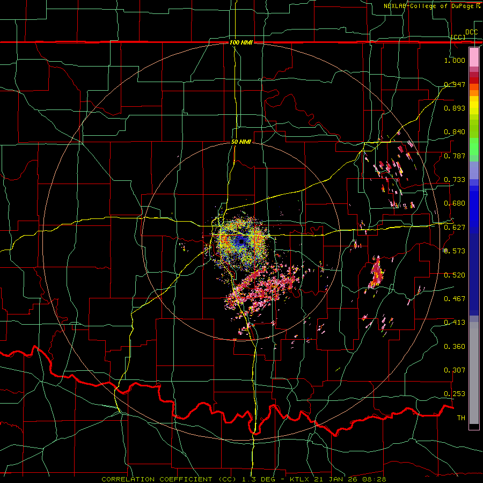Image resolution: width=483 pixels, height=483 pixels.
Task: Click the 0.467 legend value
Action: click(455, 299)
